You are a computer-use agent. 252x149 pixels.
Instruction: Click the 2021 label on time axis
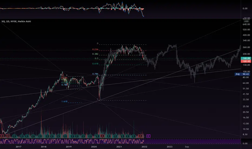pos(119,147)
